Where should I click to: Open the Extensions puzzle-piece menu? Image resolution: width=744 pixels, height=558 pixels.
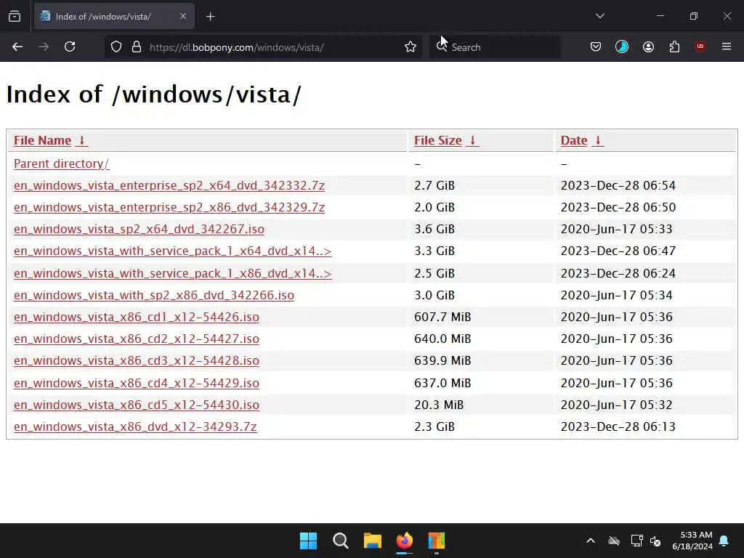pyautogui.click(x=674, y=46)
